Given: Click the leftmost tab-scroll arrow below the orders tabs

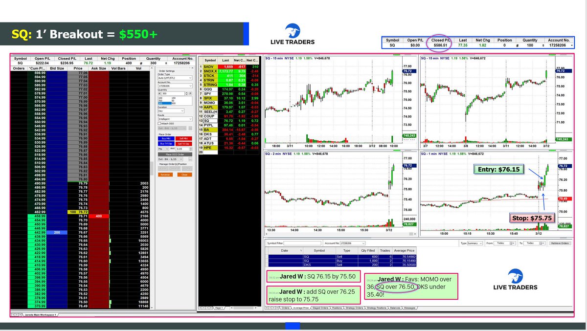Looking at the screenshot, I should point(267,308).
